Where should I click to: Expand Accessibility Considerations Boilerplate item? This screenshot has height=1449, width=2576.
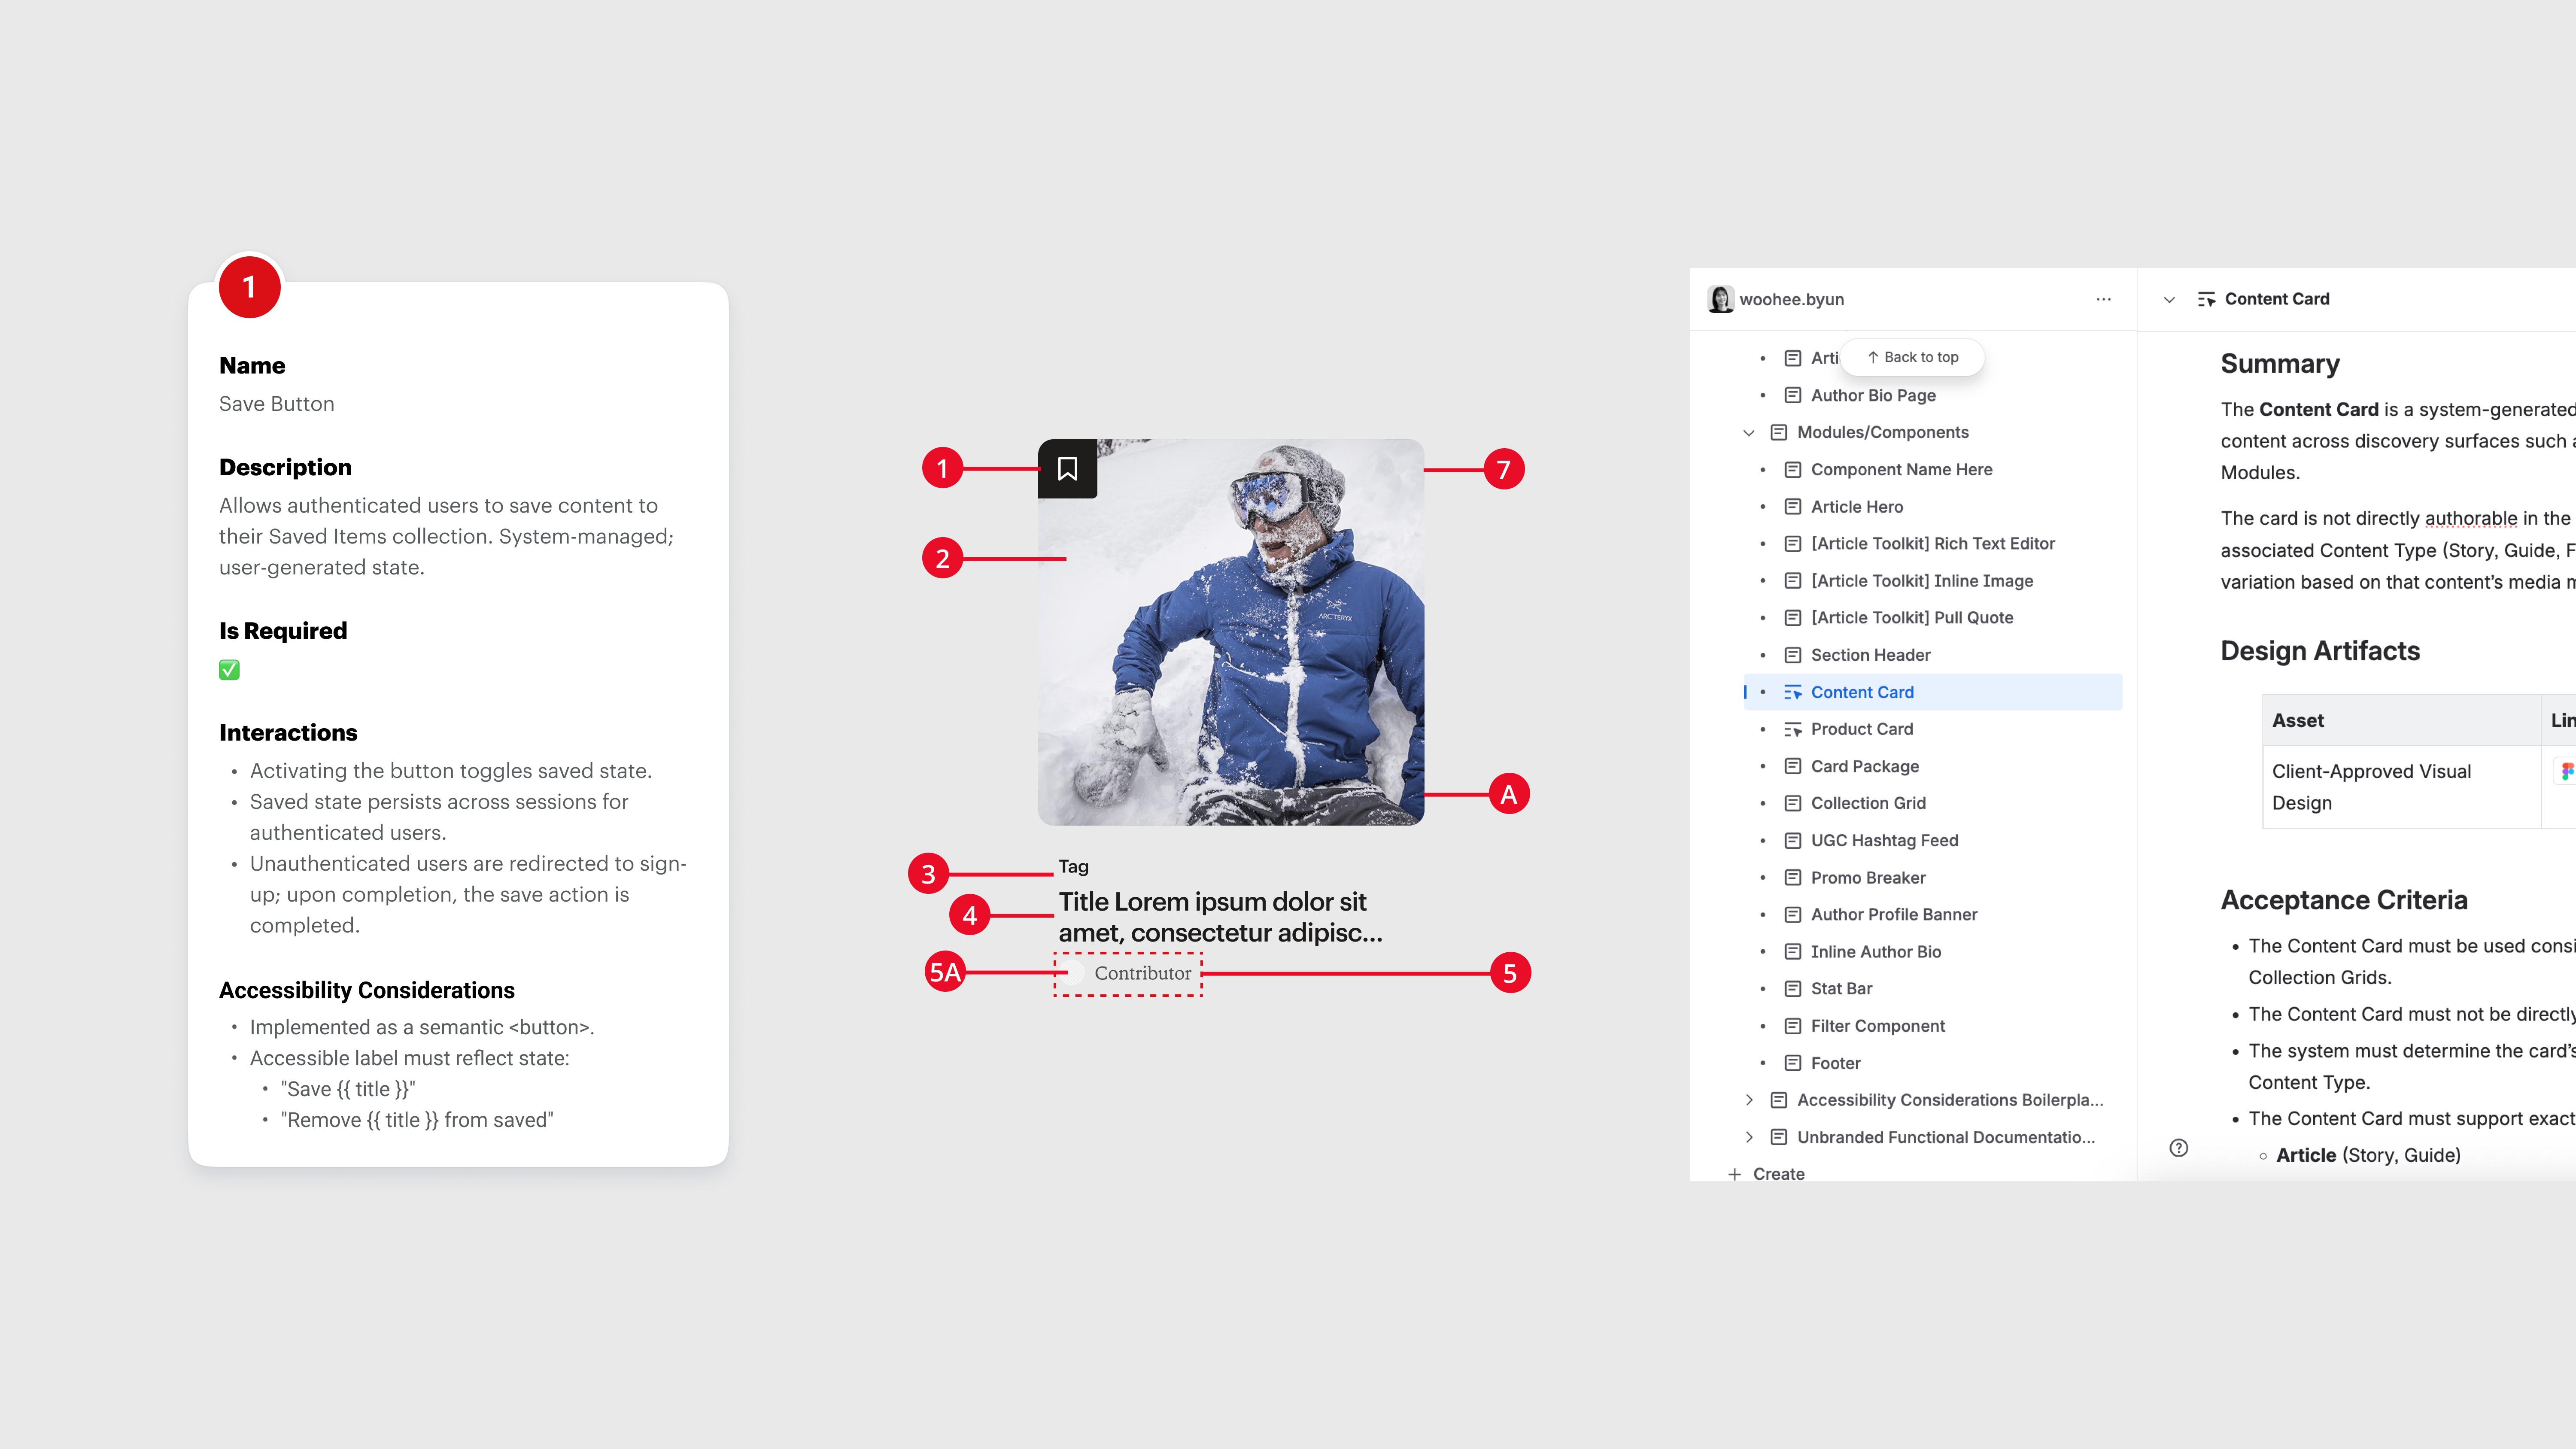(1749, 1100)
